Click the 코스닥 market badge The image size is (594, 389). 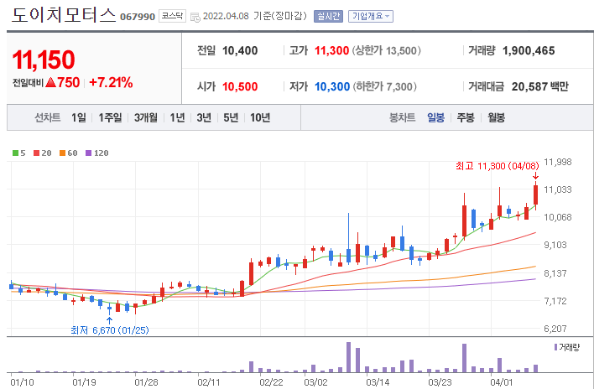172,16
